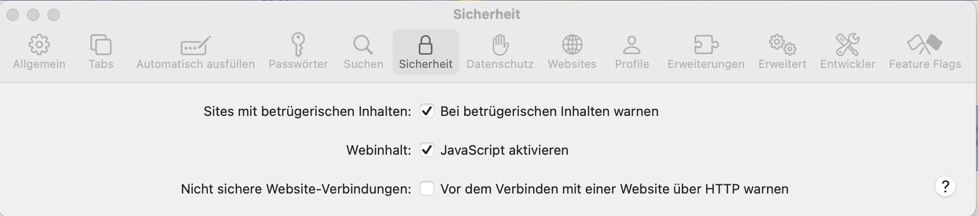Click the Passwörter key icon

pos(298,45)
